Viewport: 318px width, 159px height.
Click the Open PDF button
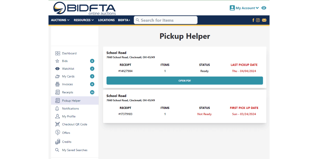tap(184, 81)
